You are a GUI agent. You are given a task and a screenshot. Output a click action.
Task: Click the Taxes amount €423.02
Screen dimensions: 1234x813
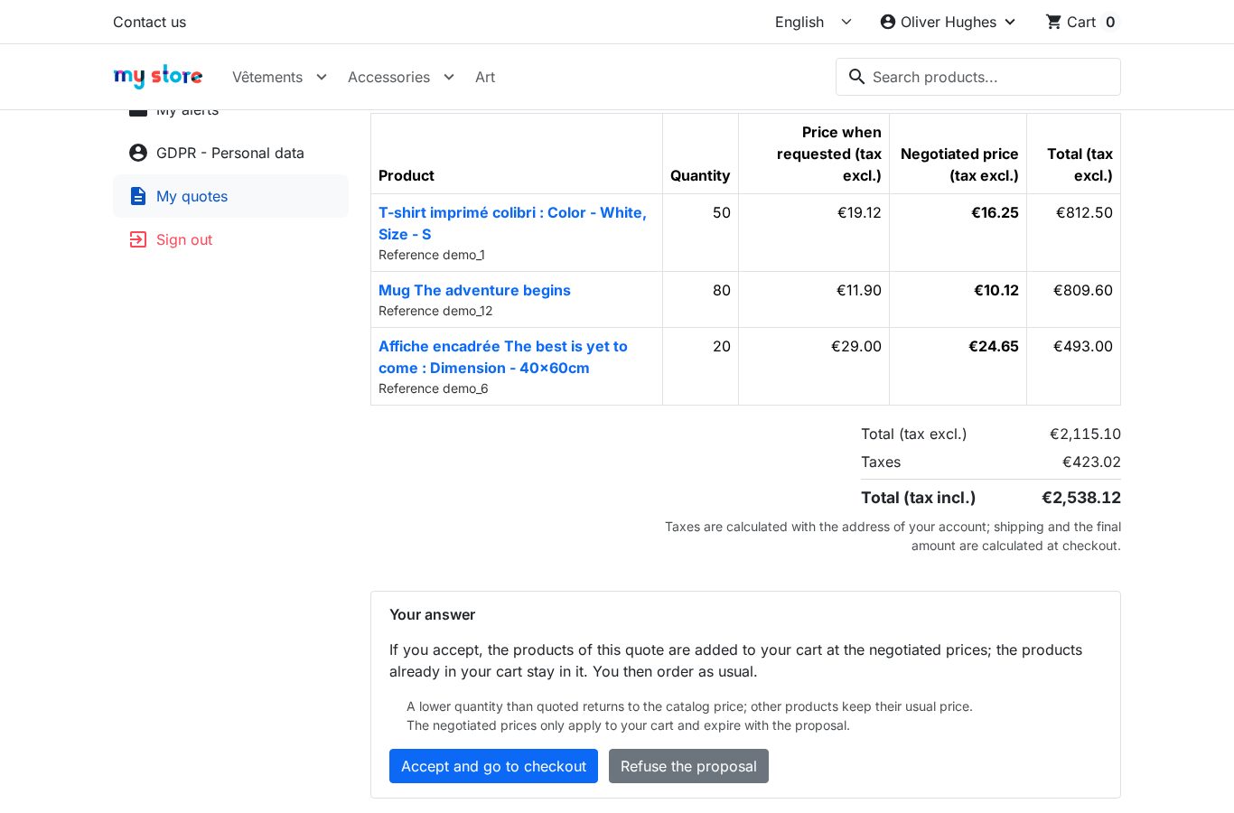tap(1091, 462)
